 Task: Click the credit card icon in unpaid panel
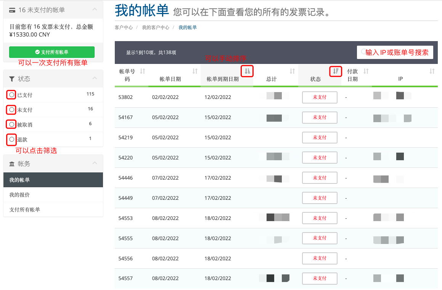click(x=12, y=10)
